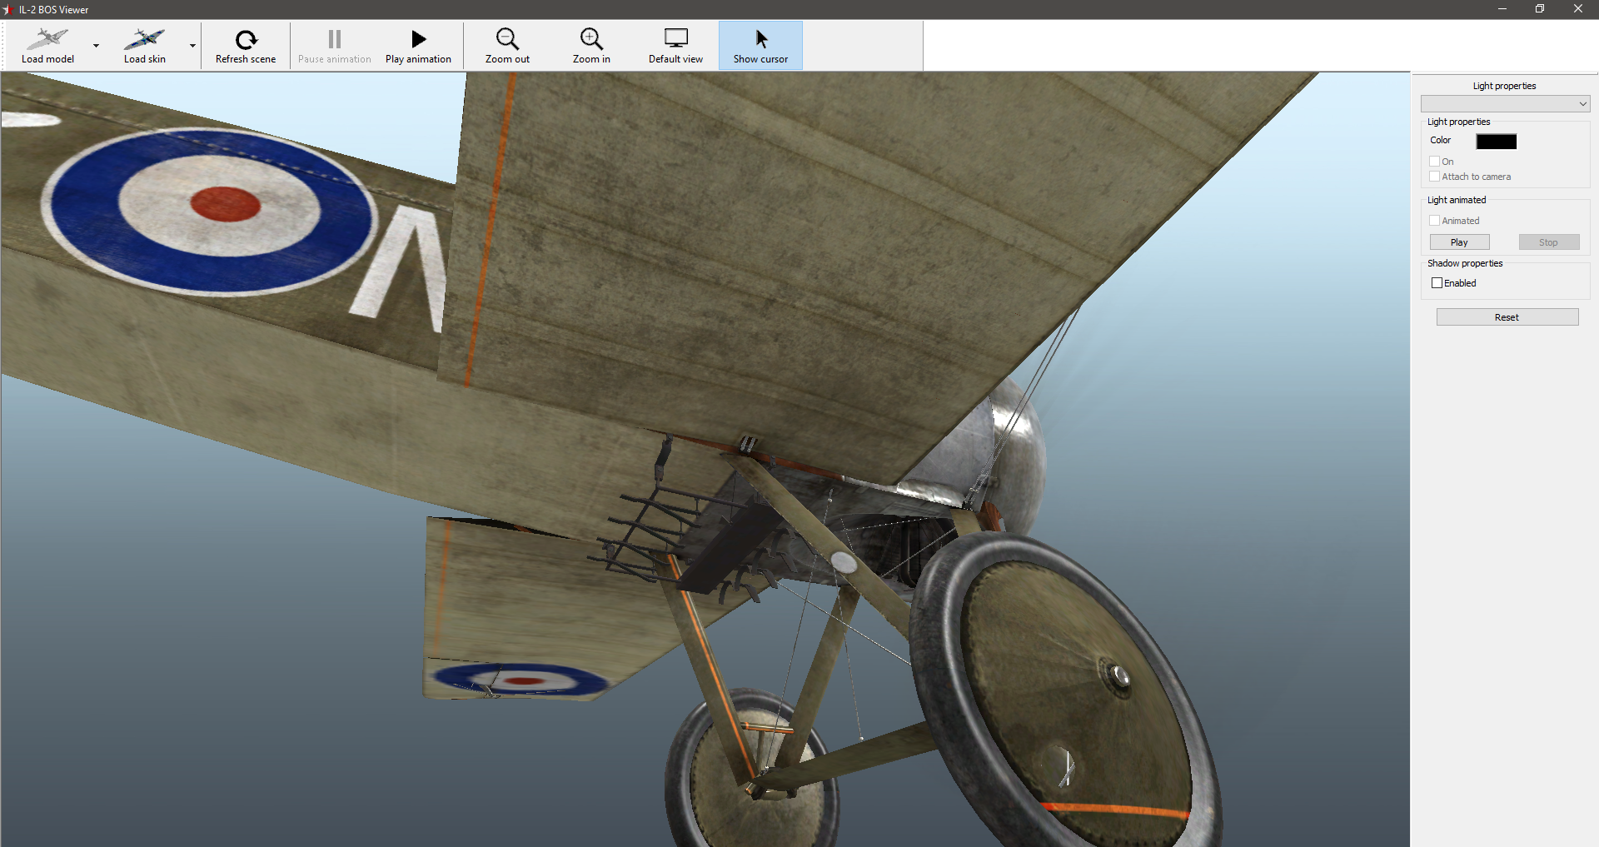Toggle the light On checkbox
The height and width of the screenshot is (847, 1599).
pos(1435,162)
